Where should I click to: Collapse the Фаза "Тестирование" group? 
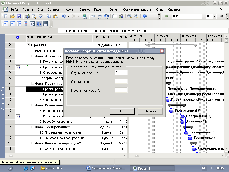33,127
